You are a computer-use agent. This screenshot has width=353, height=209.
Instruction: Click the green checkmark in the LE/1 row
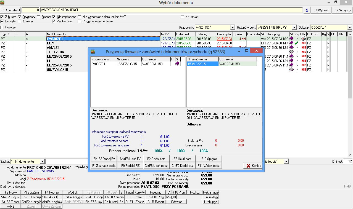[x=296, y=43]
